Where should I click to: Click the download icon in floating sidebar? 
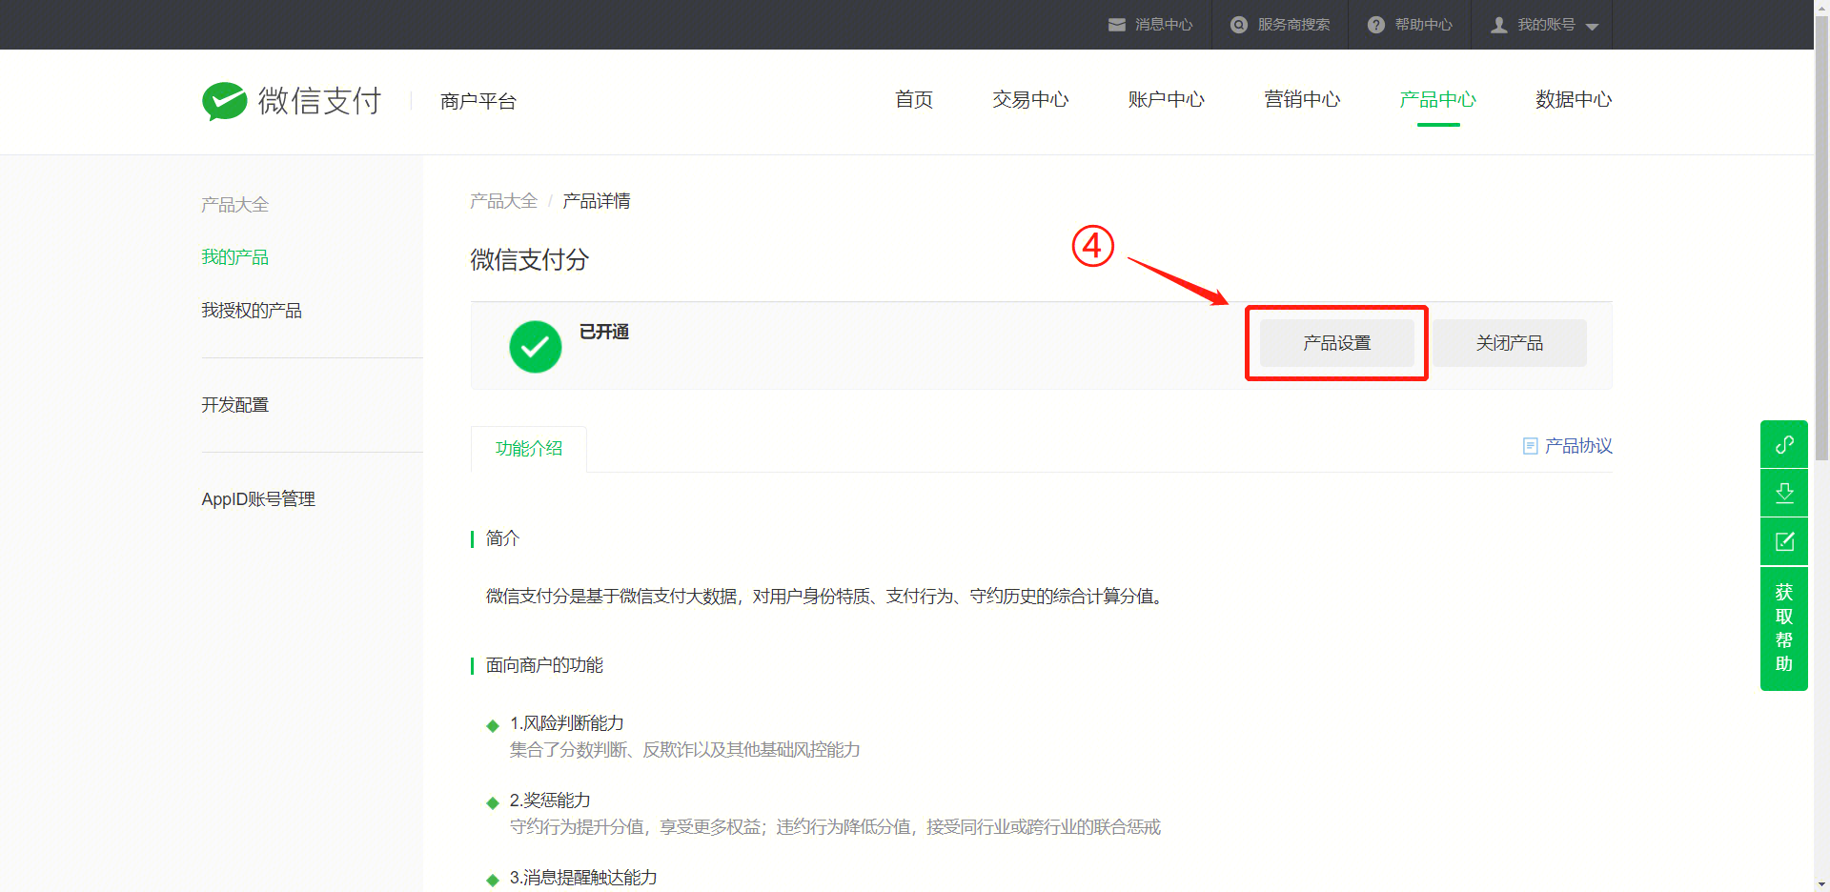pos(1784,493)
